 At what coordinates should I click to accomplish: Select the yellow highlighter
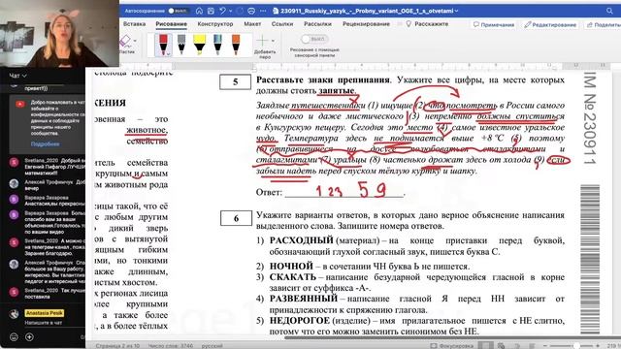point(200,44)
